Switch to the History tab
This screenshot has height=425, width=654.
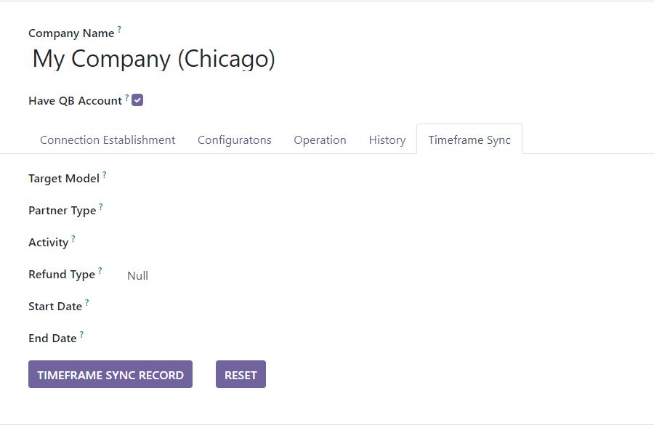point(387,139)
